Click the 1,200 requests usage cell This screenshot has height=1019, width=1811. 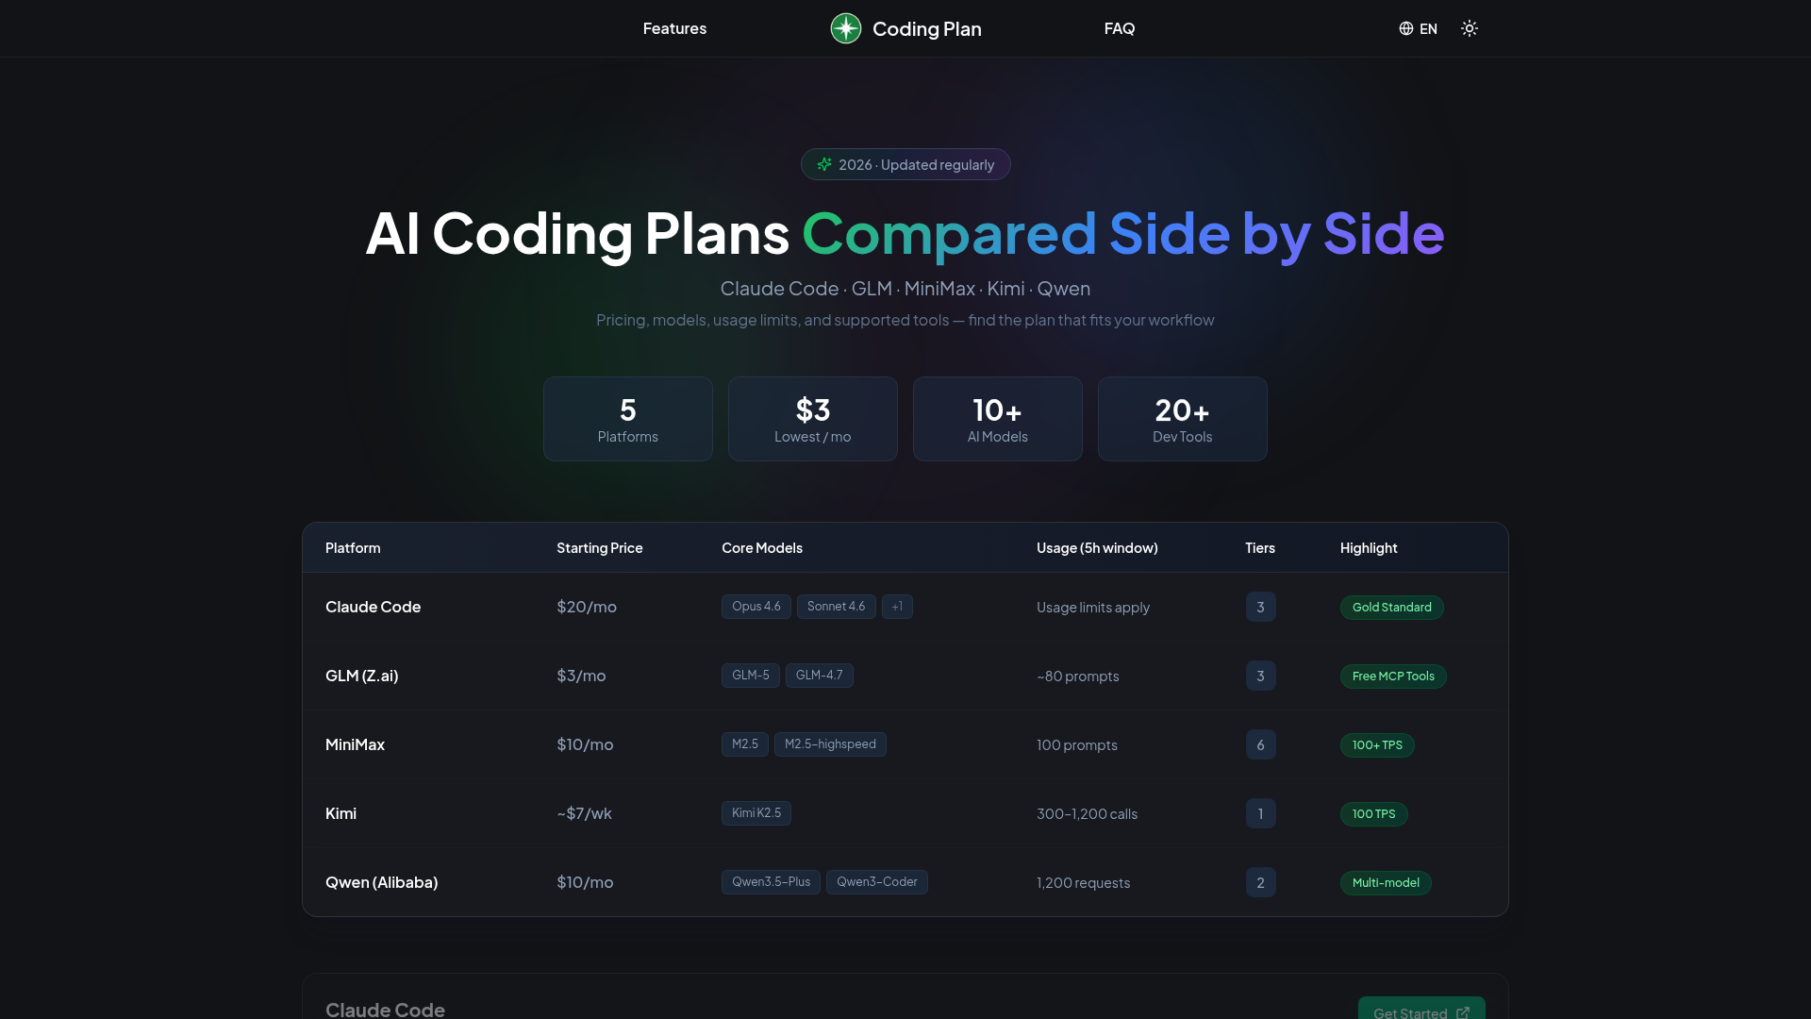(1083, 883)
